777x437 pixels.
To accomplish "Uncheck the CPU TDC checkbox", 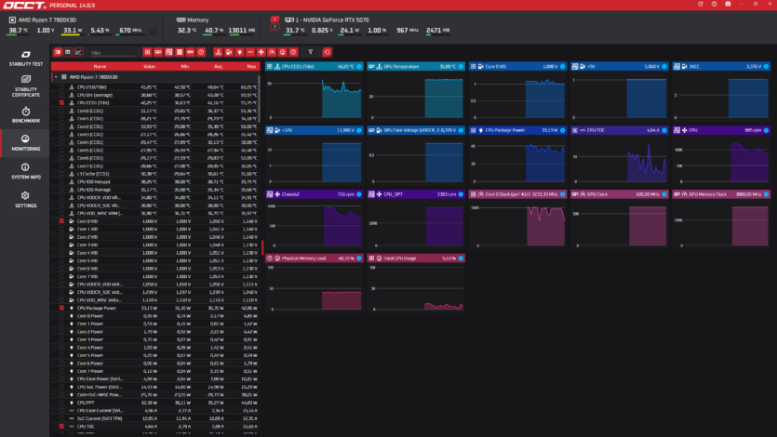I will tap(61, 426).
